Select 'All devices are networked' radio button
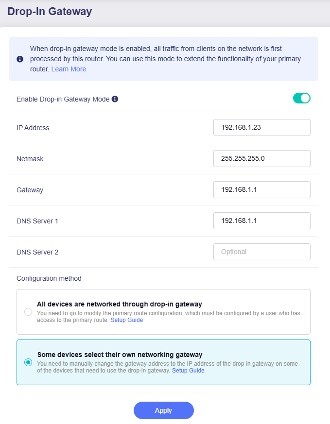The width and height of the screenshot is (330, 424). (28, 312)
